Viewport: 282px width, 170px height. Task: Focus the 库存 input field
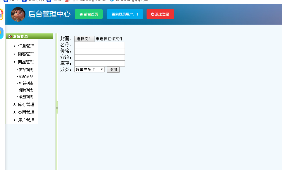coord(99,64)
